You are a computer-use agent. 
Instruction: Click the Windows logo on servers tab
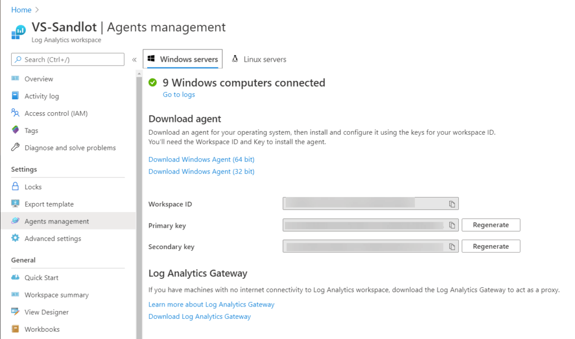click(x=151, y=58)
